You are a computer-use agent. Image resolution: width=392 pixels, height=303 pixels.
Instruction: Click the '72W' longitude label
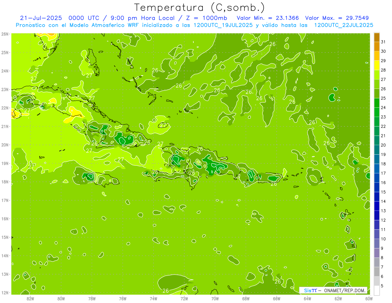click(184, 298)
